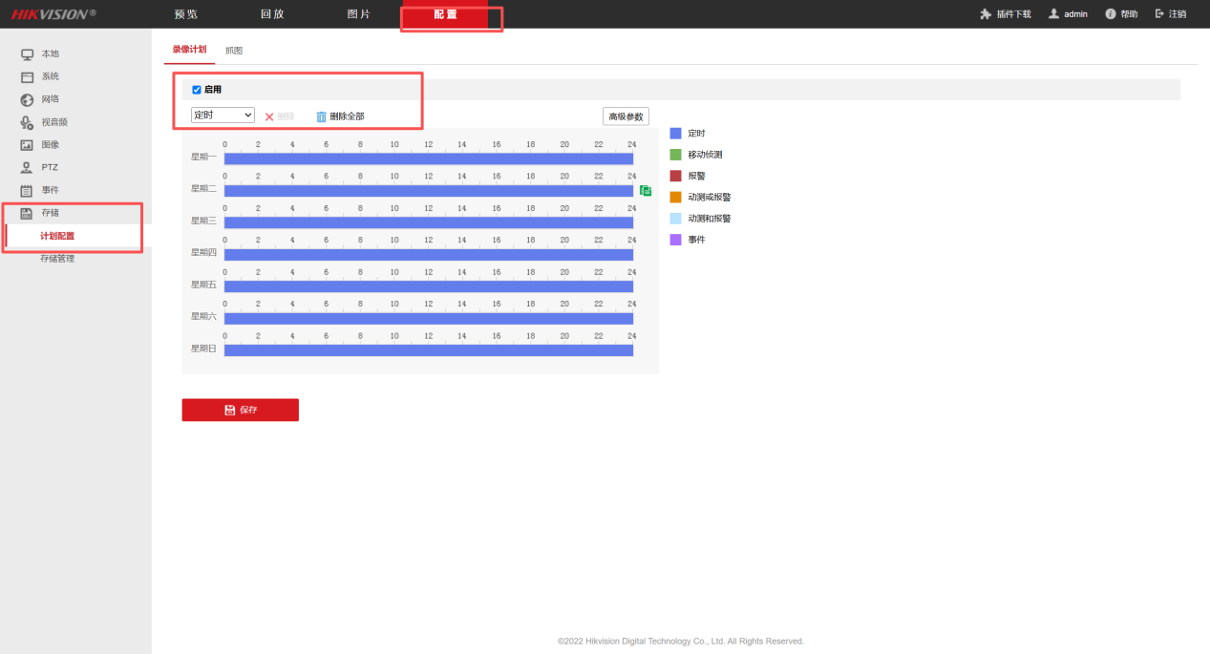Click the 高级参数 button
1210x654 pixels.
click(x=626, y=116)
